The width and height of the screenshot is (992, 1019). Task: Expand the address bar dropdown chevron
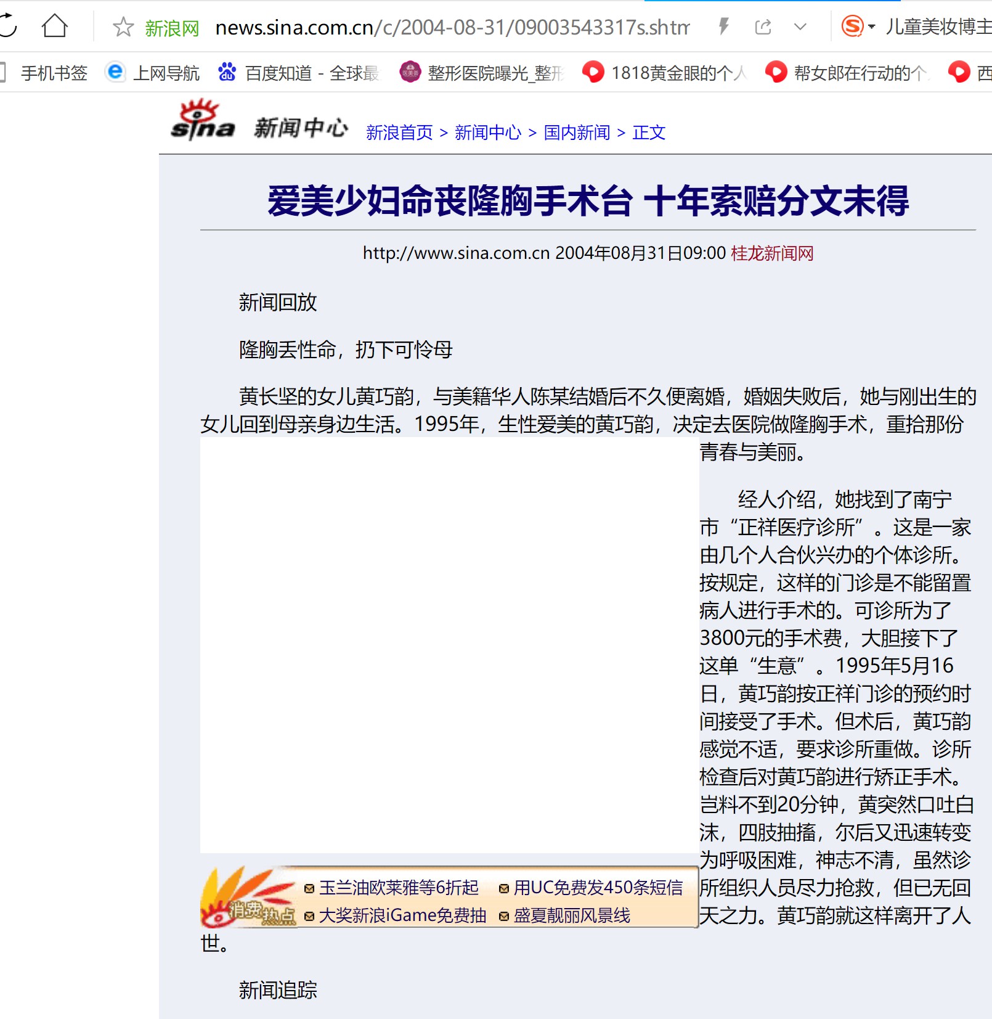[800, 27]
